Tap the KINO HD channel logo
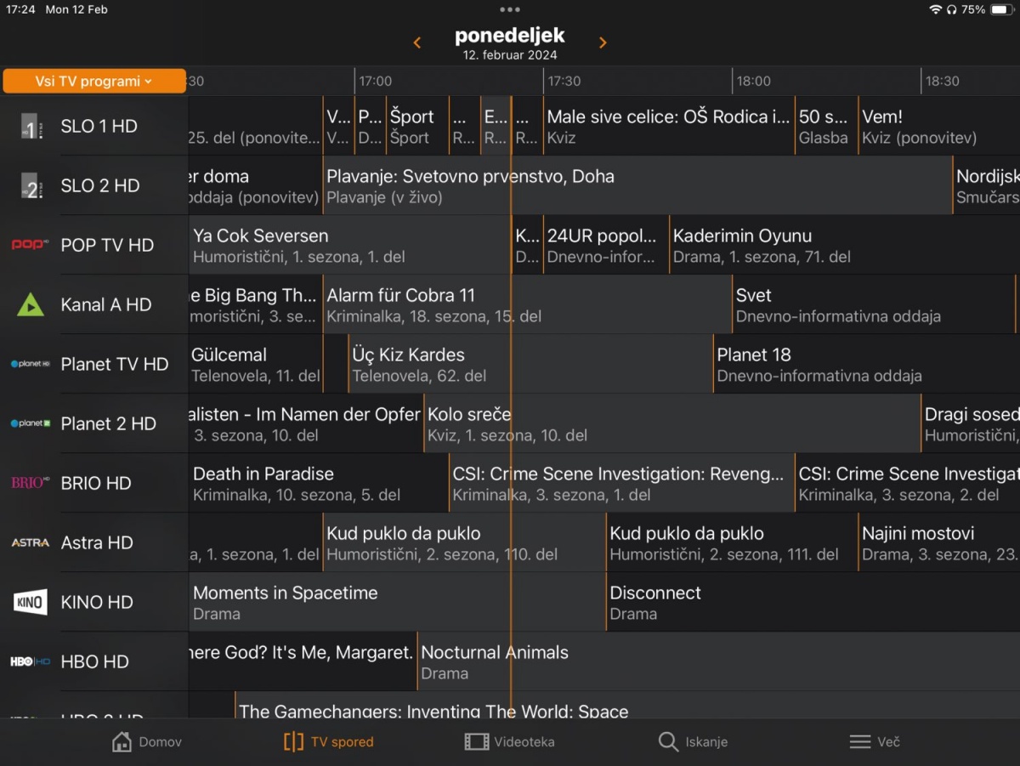Viewport: 1020px width, 766px height. pyautogui.click(x=31, y=602)
